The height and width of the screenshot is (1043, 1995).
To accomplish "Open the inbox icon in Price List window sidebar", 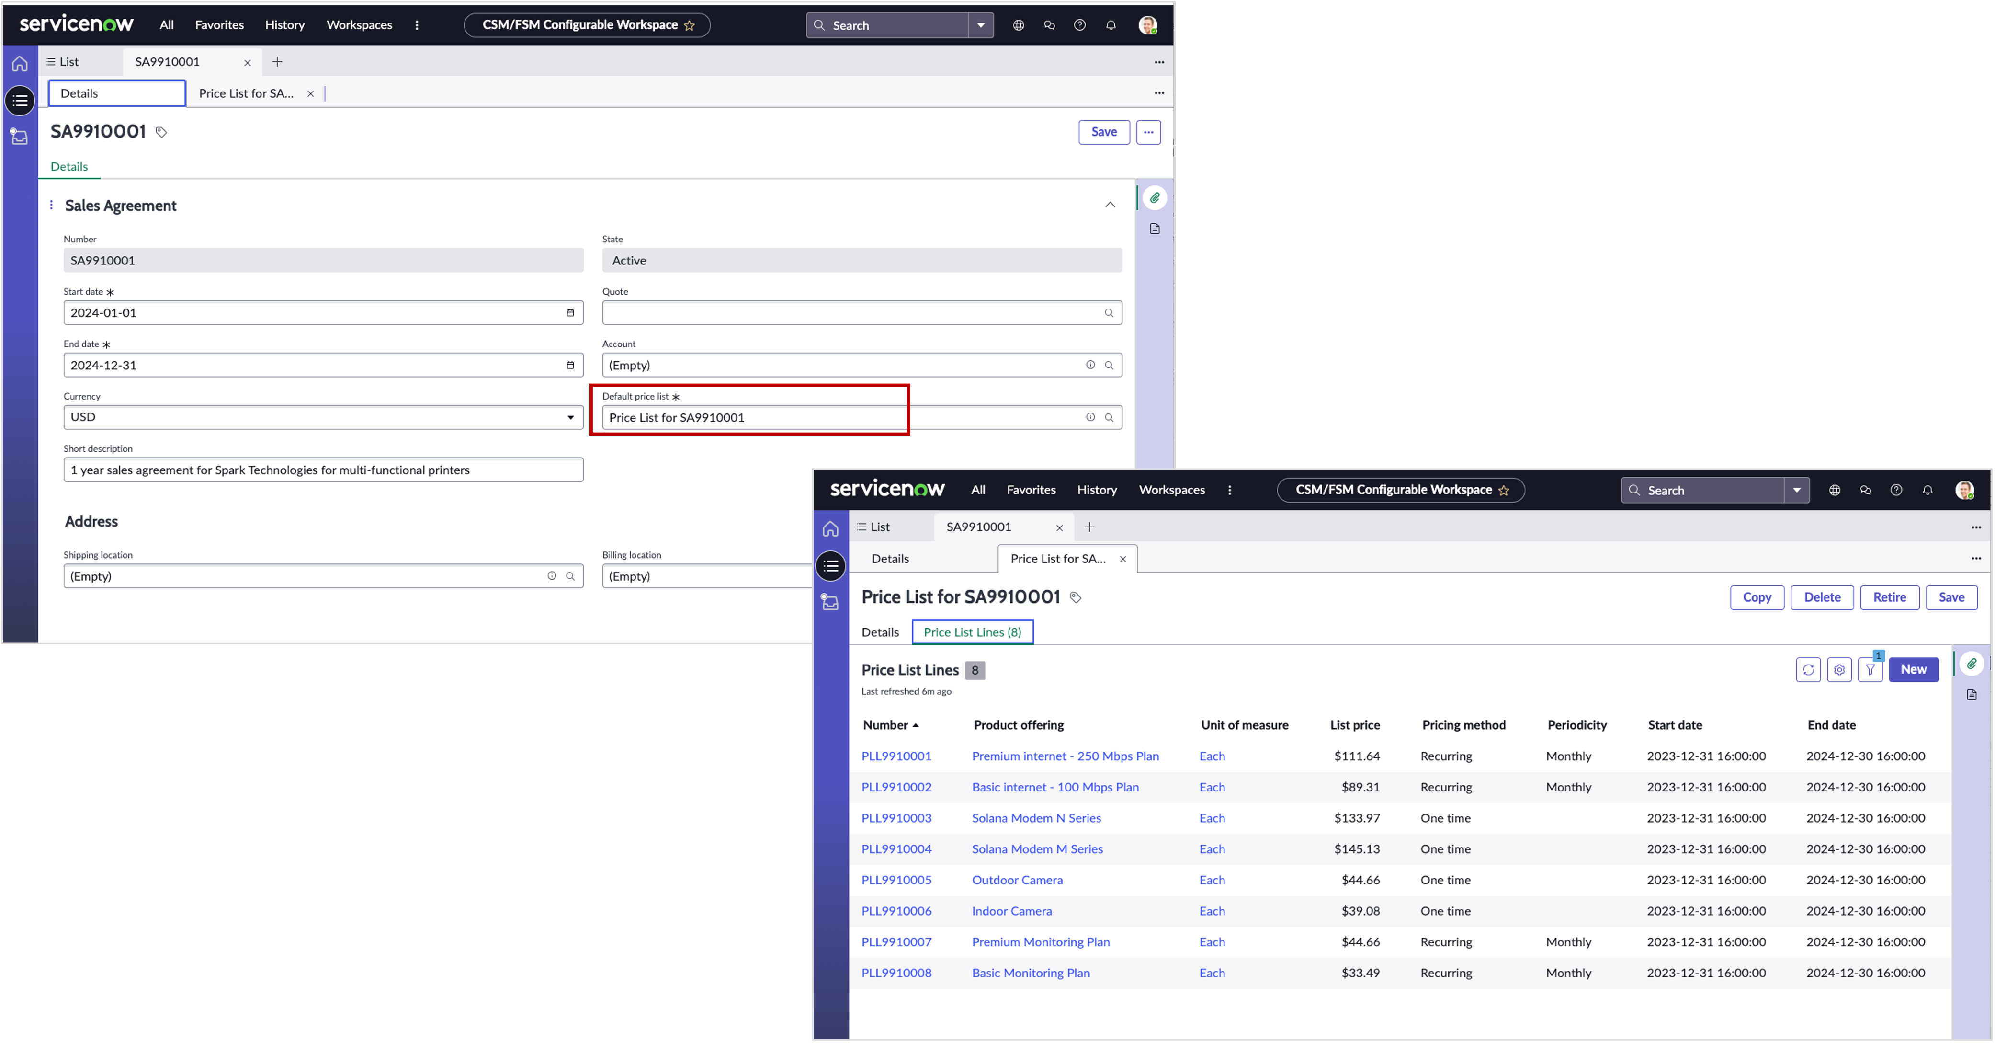I will point(830,602).
